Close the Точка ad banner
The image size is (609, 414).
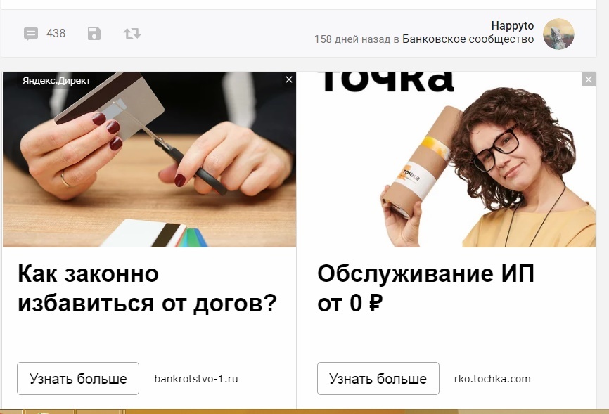[589, 79]
